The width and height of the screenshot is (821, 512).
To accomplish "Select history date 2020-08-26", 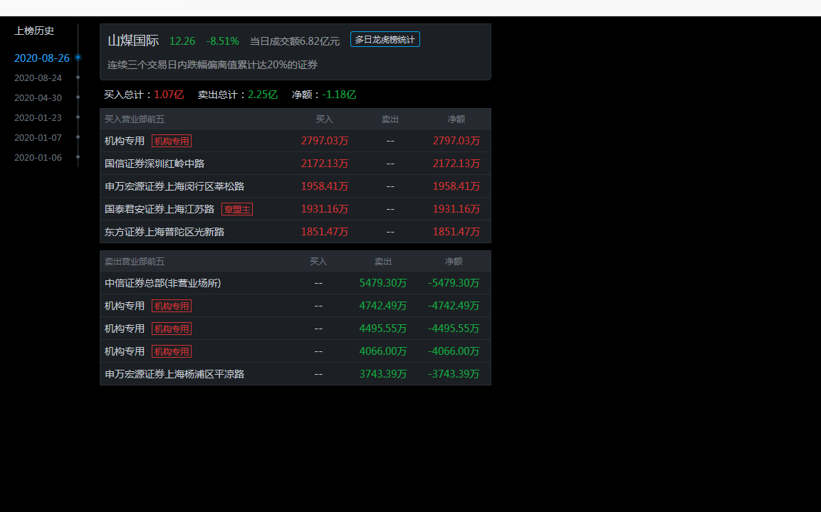I will tap(42, 58).
